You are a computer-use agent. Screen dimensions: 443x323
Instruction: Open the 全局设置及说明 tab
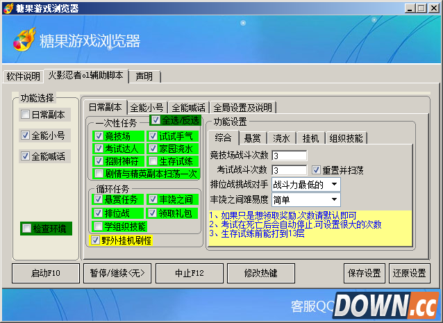click(x=243, y=108)
